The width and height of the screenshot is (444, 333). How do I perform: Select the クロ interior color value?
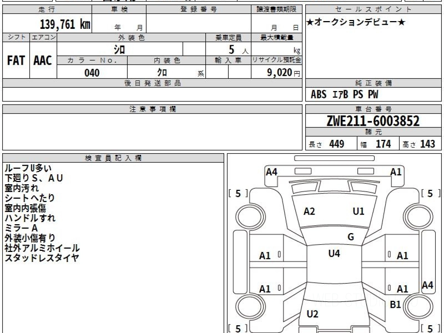pyautogui.click(x=162, y=73)
